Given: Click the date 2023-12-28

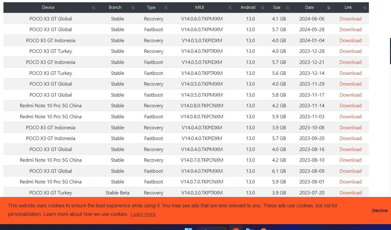Looking at the screenshot, I should pyautogui.click(x=312, y=51).
